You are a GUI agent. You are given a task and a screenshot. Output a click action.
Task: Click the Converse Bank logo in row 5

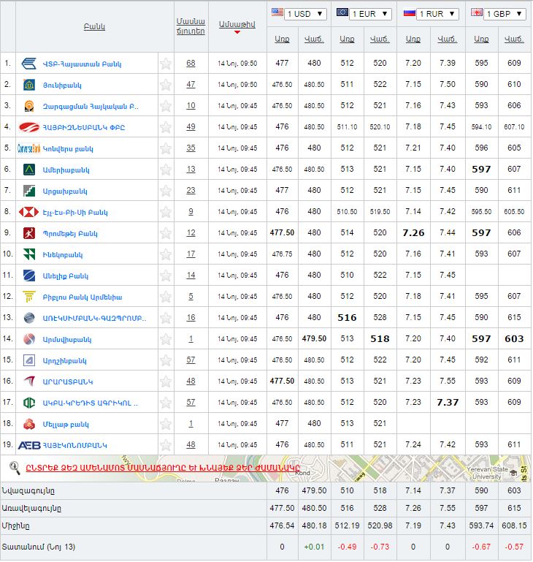(x=29, y=148)
